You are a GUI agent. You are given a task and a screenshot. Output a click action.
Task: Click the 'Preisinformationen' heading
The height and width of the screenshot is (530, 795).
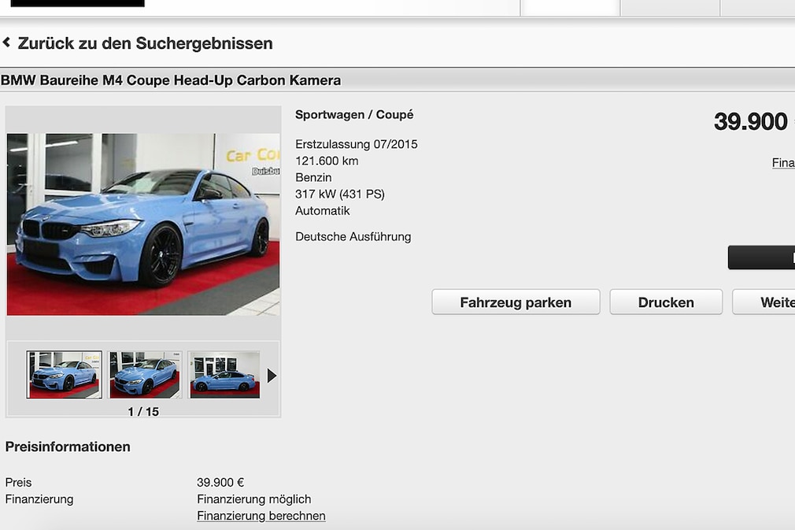click(x=68, y=447)
